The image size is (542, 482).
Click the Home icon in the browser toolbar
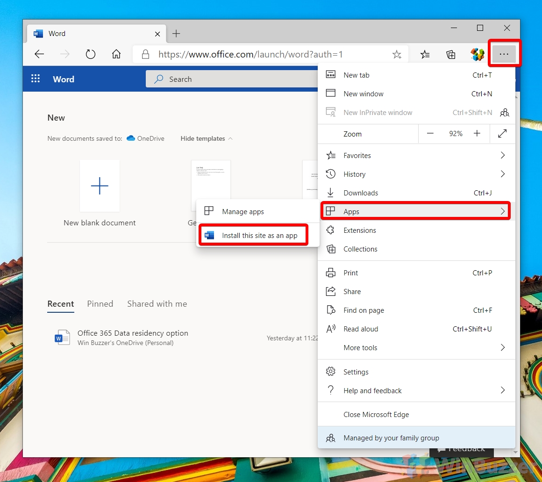pos(116,54)
